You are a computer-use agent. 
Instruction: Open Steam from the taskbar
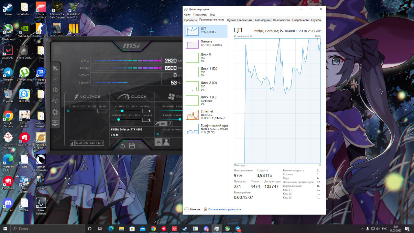185,228
